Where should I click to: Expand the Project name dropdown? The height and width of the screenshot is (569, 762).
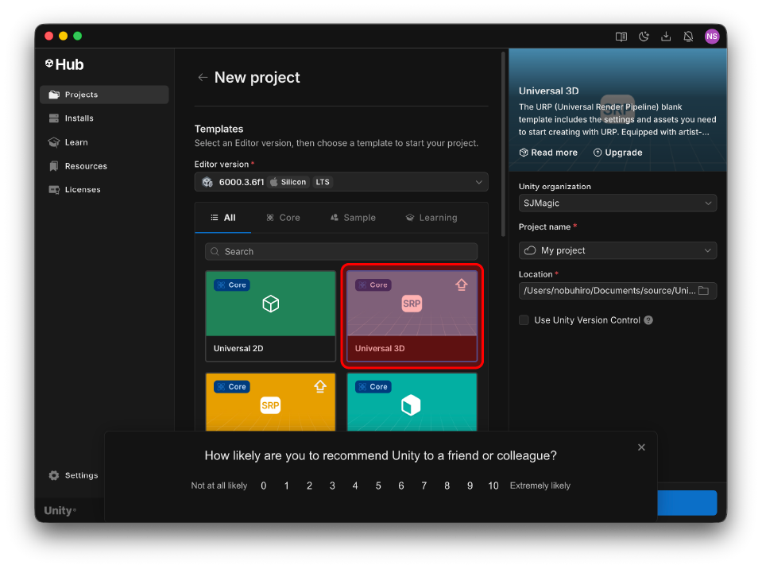coord(617,250)
